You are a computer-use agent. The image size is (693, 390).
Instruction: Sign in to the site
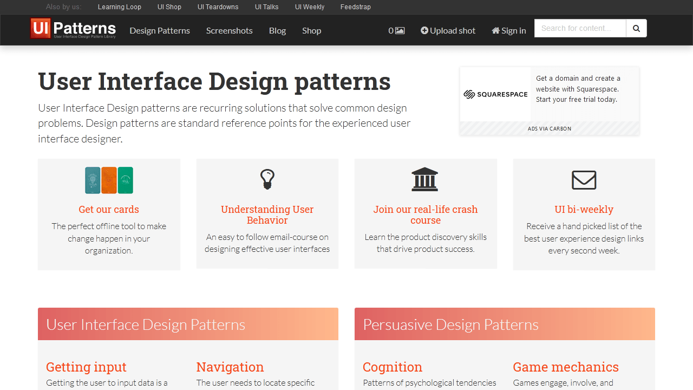pyautogui.click(x=508, y=31)
